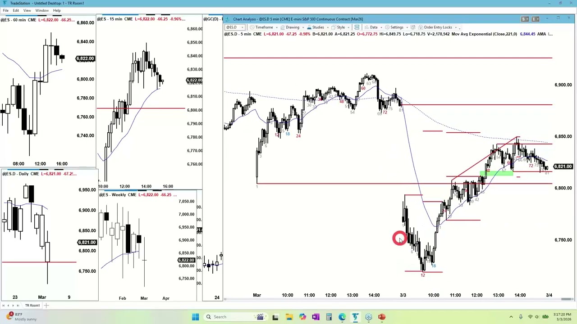577x324 pixels.
Task: Click the @ES - 15 min chart header
Action: (x=141, y=19)
